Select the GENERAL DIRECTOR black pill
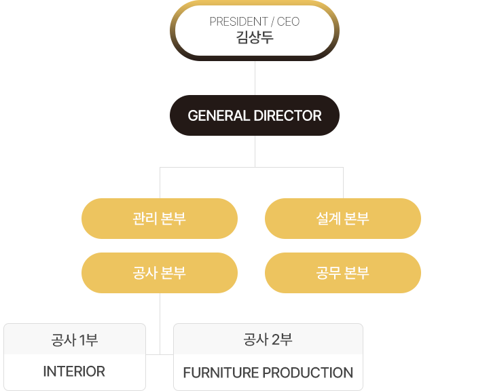The height and width of the screenshot is (391, 489). 255,115
